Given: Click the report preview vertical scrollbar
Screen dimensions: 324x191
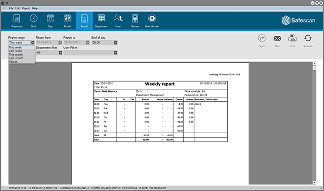Looking at the screenshot, I should (314, 124).
